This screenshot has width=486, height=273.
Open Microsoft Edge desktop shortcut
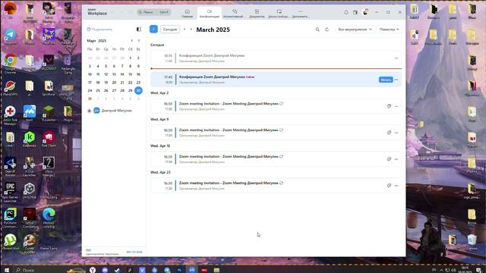[49, 218]
